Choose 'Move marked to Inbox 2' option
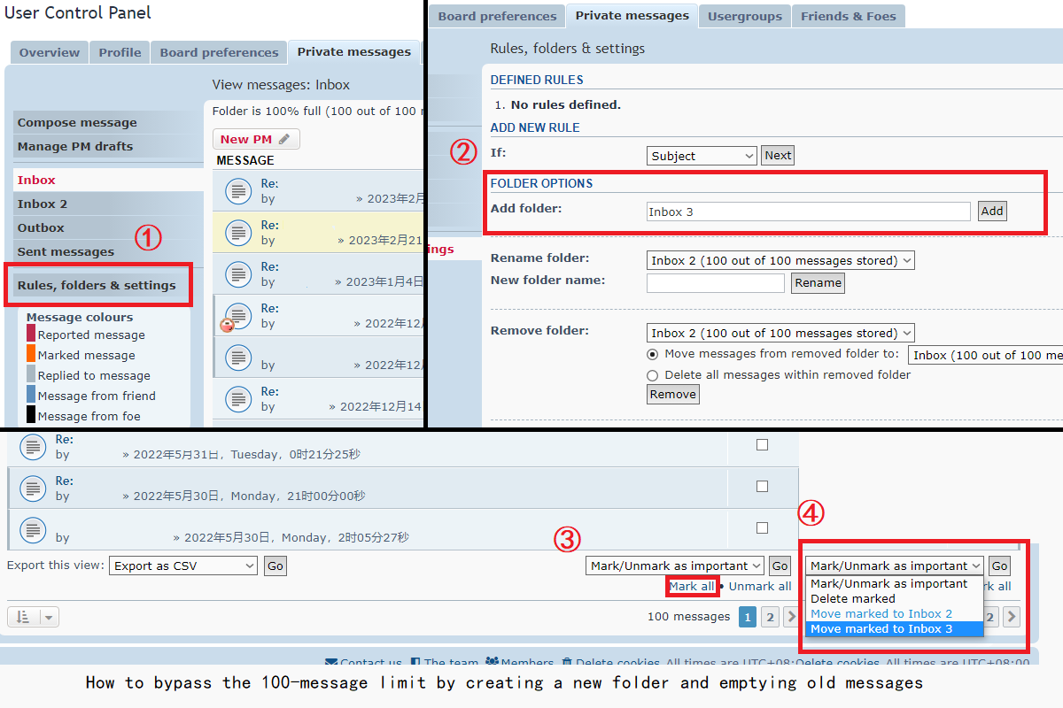The width and height of the screenshot is (1063, 708). [895, 614]
